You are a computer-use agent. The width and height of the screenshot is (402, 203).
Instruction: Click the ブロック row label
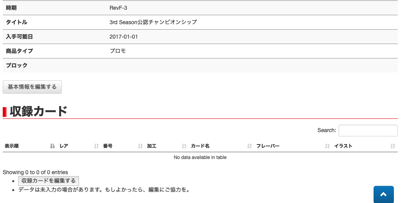17,65
